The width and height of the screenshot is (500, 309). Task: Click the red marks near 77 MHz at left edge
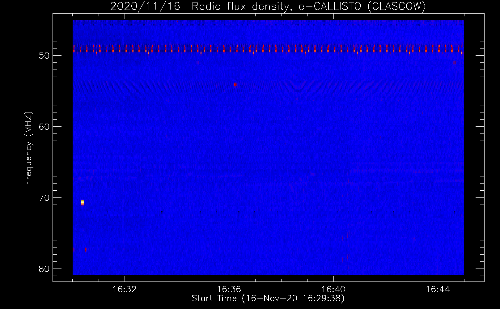[x=74, y=250]
